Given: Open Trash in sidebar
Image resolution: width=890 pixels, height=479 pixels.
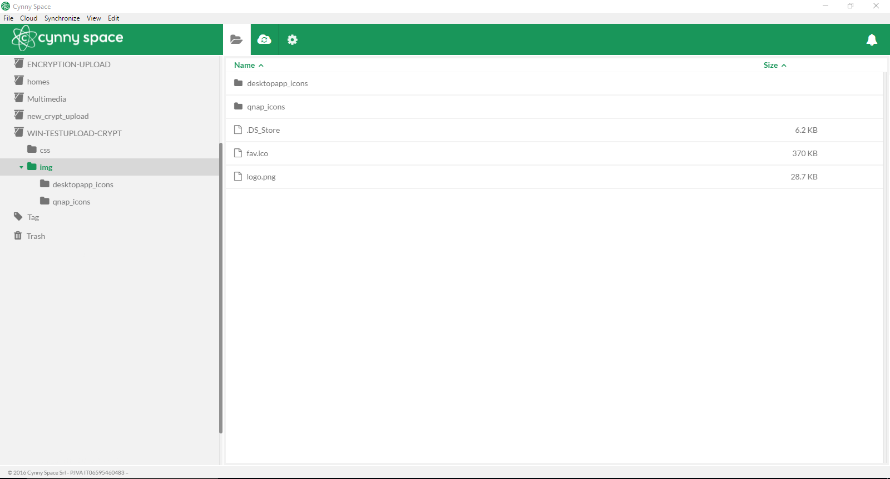Looking at the screenshot, I should (x=36, y=236).
